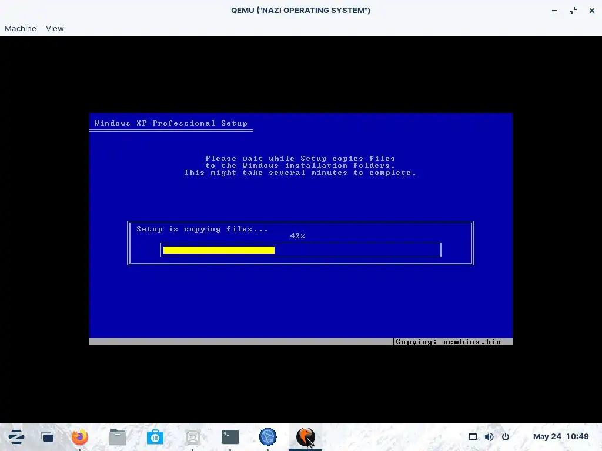Open the volume control in the tray
Screen dimensions: 602x451
click(x=489, y=437)
